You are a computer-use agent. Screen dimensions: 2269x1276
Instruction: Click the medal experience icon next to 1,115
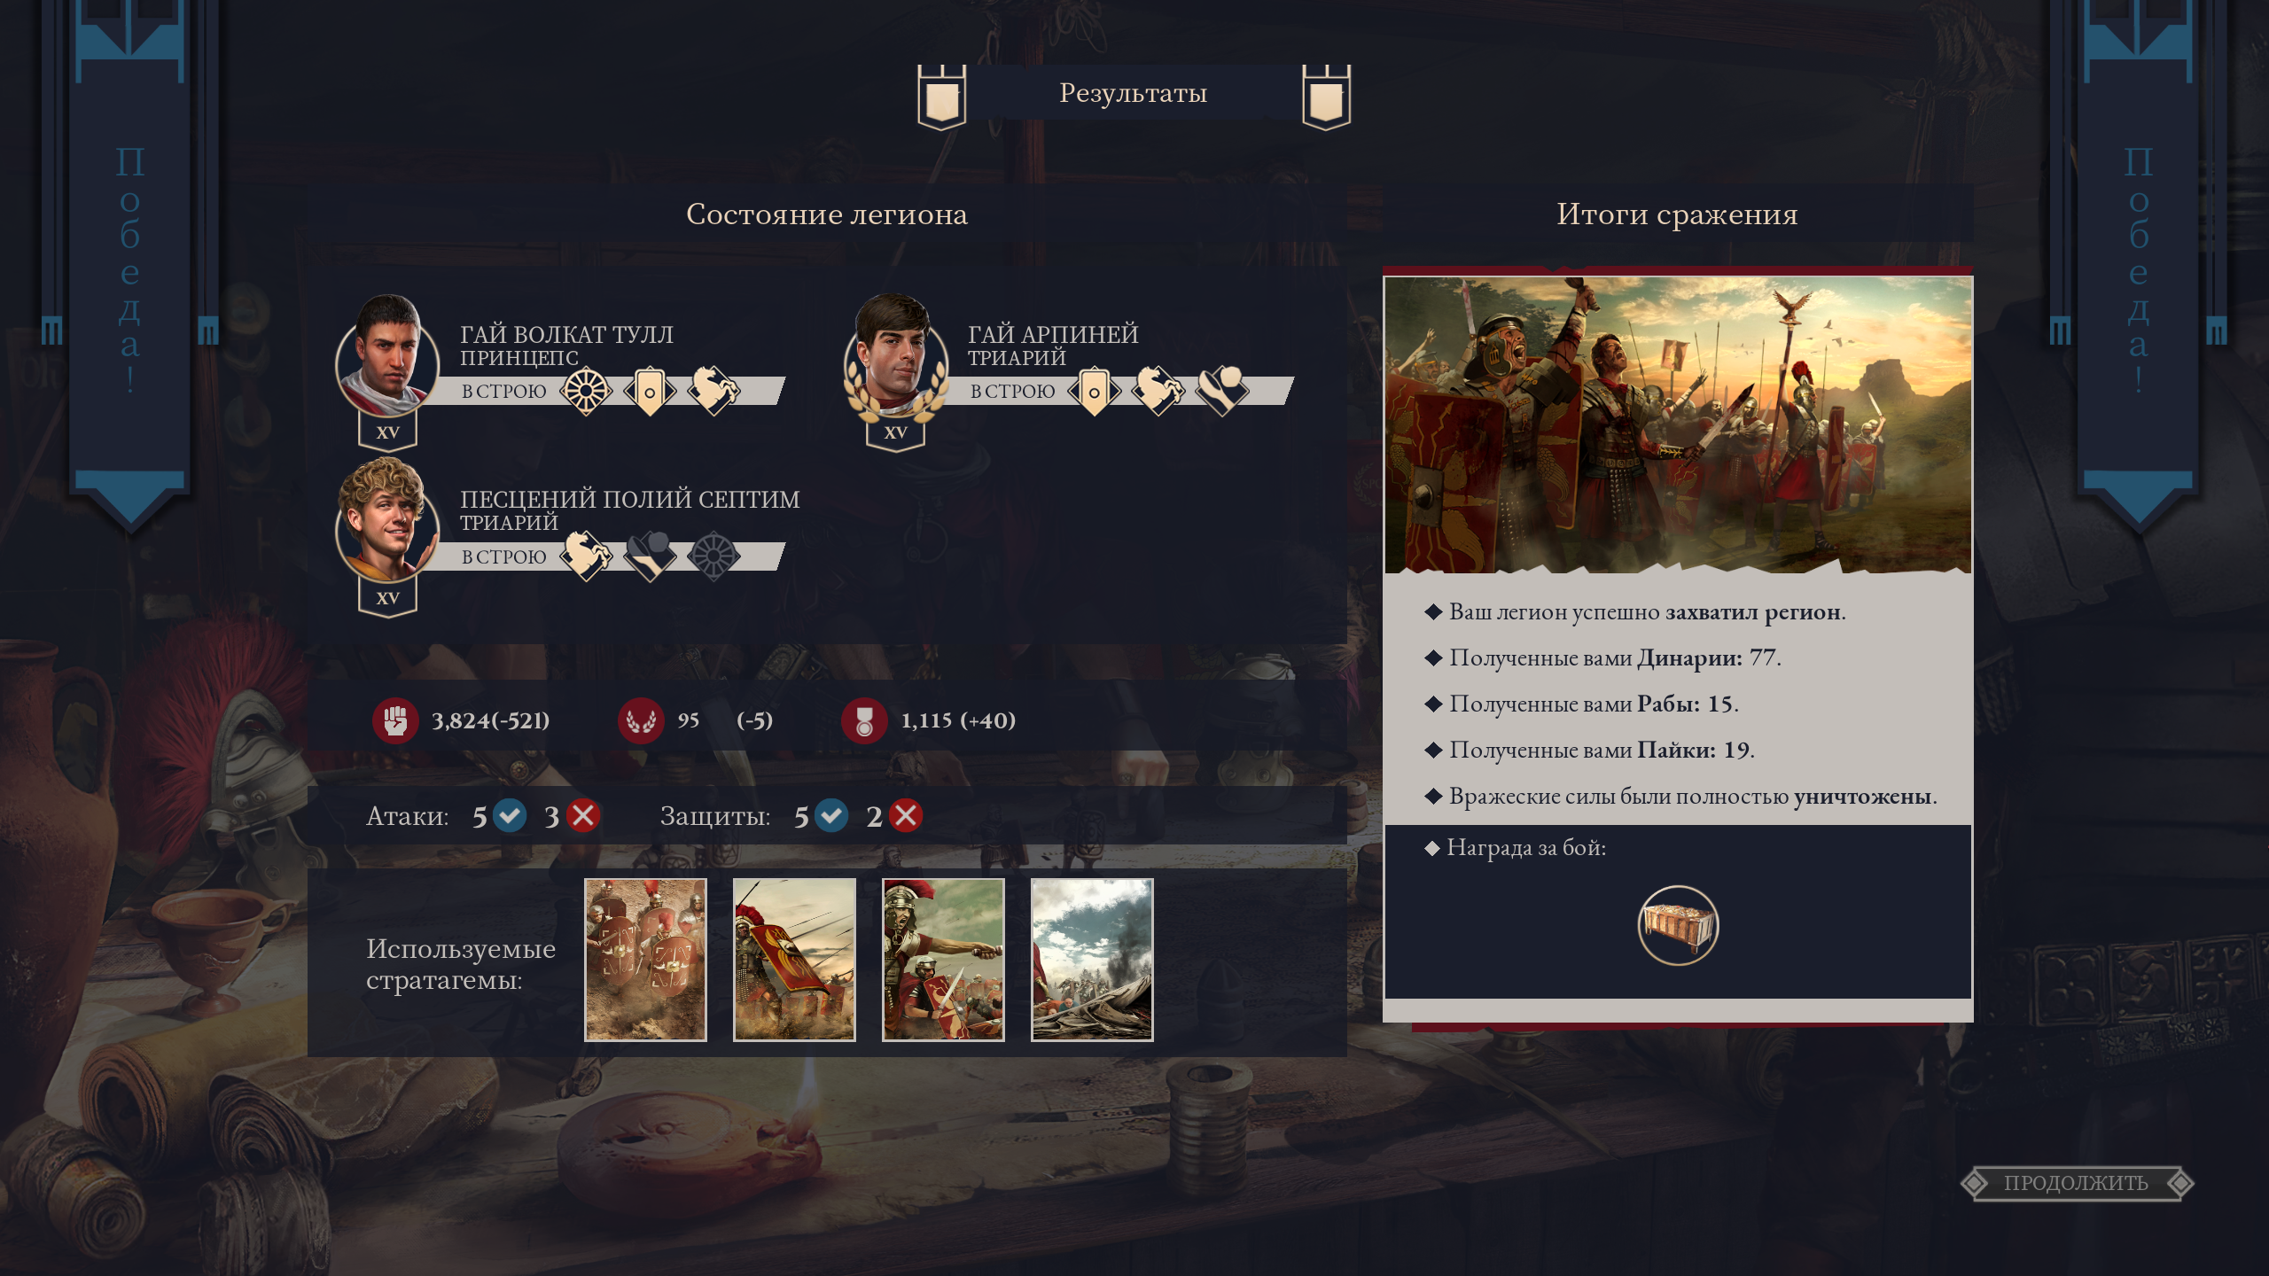click(x=864, y=720)
